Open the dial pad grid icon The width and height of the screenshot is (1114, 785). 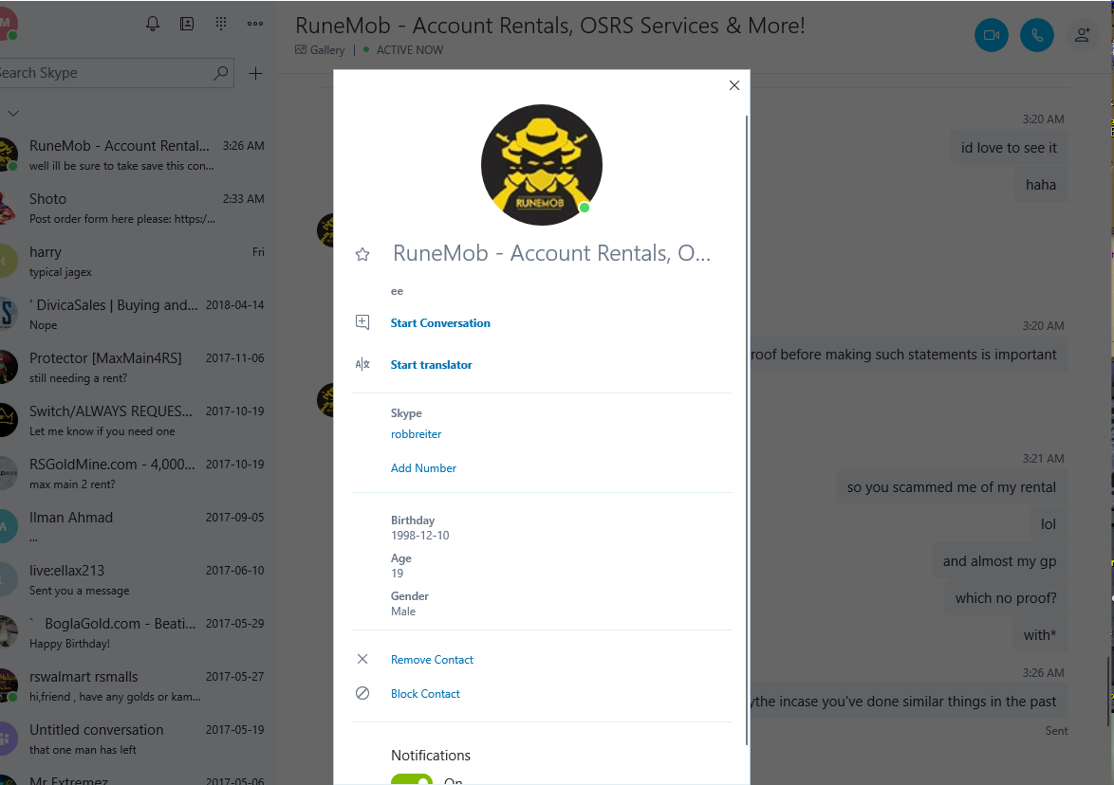point(221,24)
